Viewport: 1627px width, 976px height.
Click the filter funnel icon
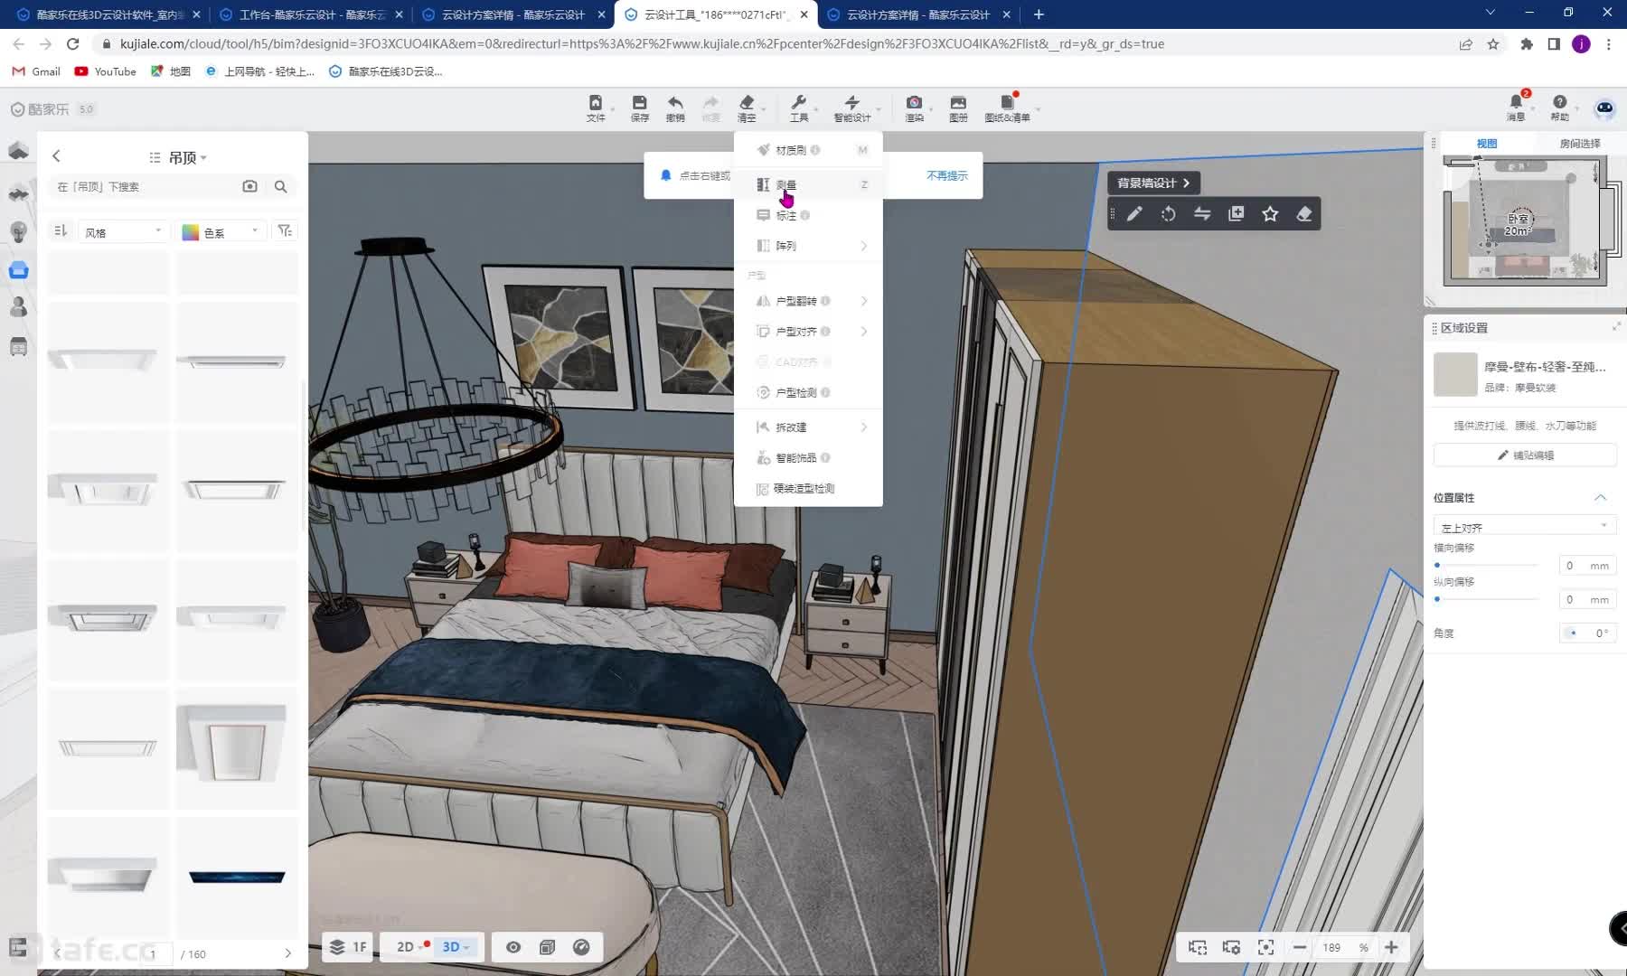(285, 231)
